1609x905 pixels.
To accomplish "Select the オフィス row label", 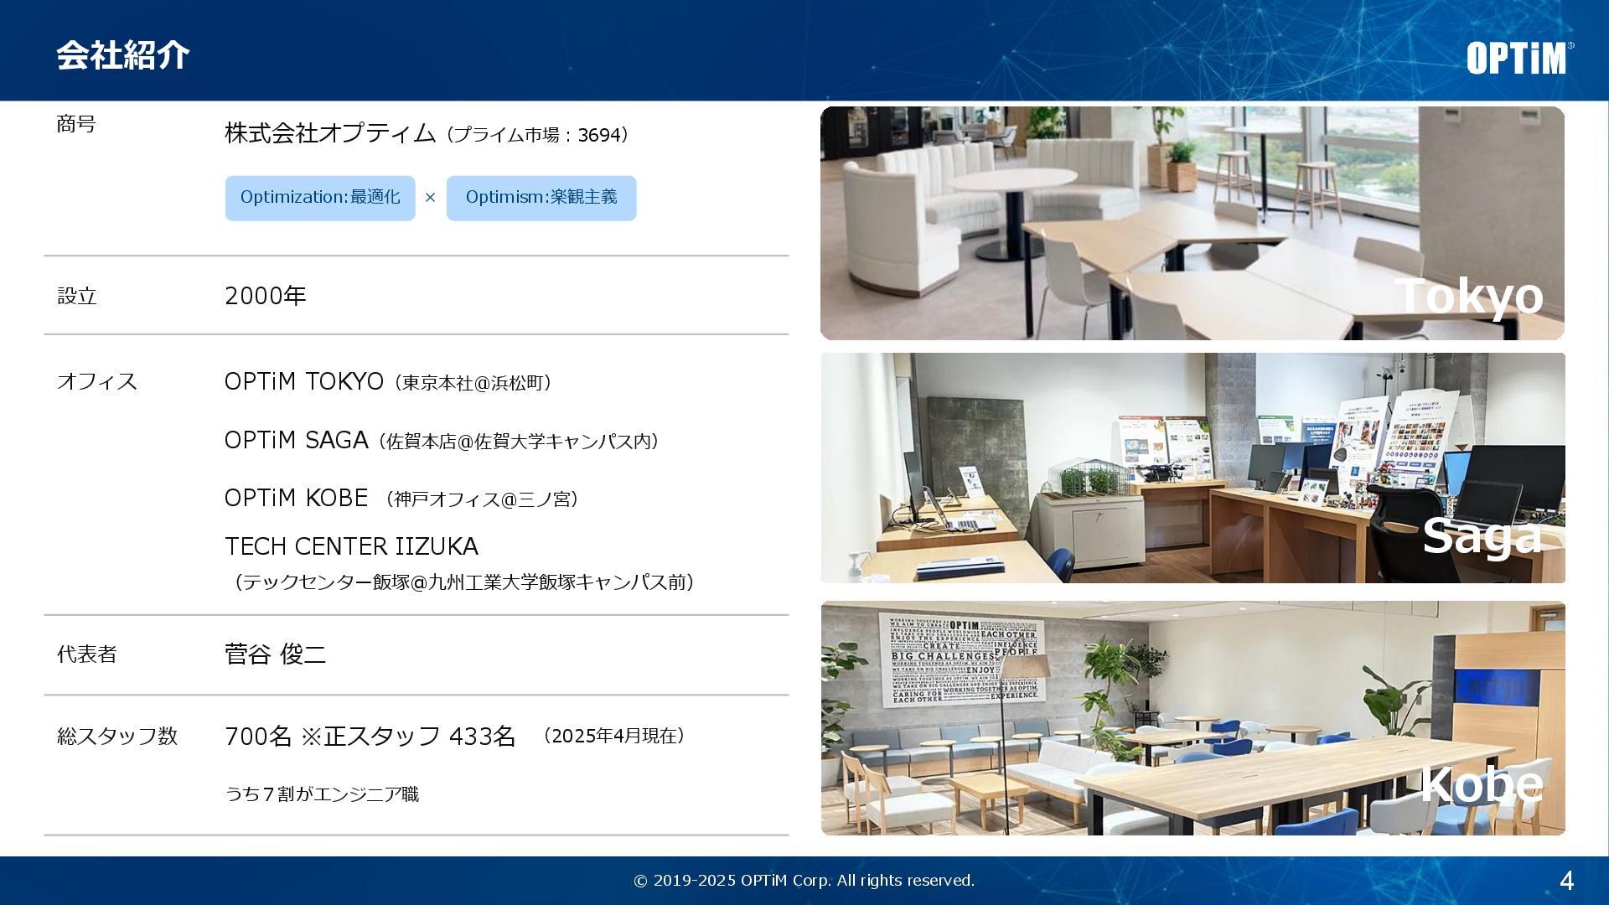I will tap(97, 381).
